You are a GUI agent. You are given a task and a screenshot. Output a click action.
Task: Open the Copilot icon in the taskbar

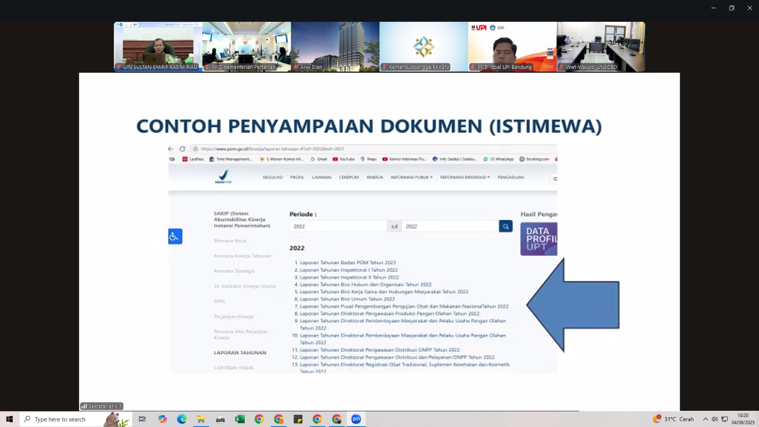pos(163,419)
